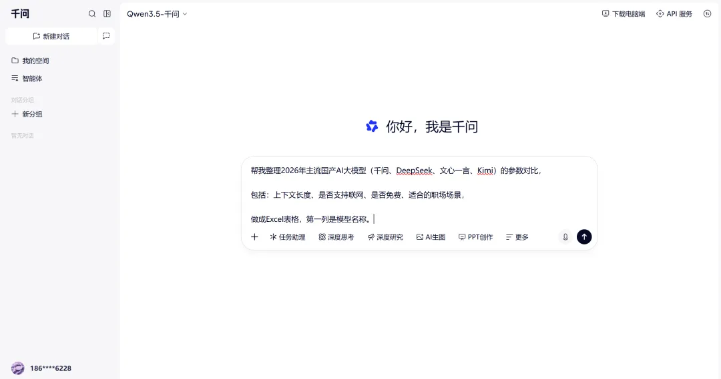Image resolution: width=721 pixels, height=379 pixels.
Task: Toggle 深度思考 mode
Action: (336, 237)
